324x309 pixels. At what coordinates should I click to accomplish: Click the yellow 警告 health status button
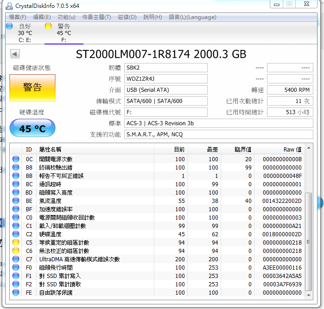pos(32,88)
